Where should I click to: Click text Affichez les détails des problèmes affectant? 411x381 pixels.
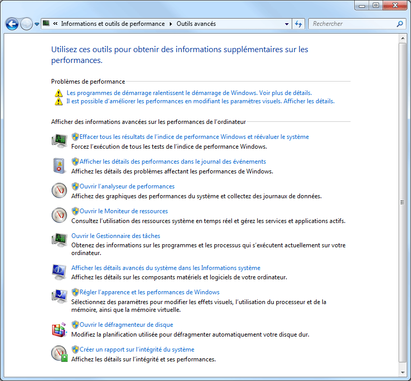172,171
